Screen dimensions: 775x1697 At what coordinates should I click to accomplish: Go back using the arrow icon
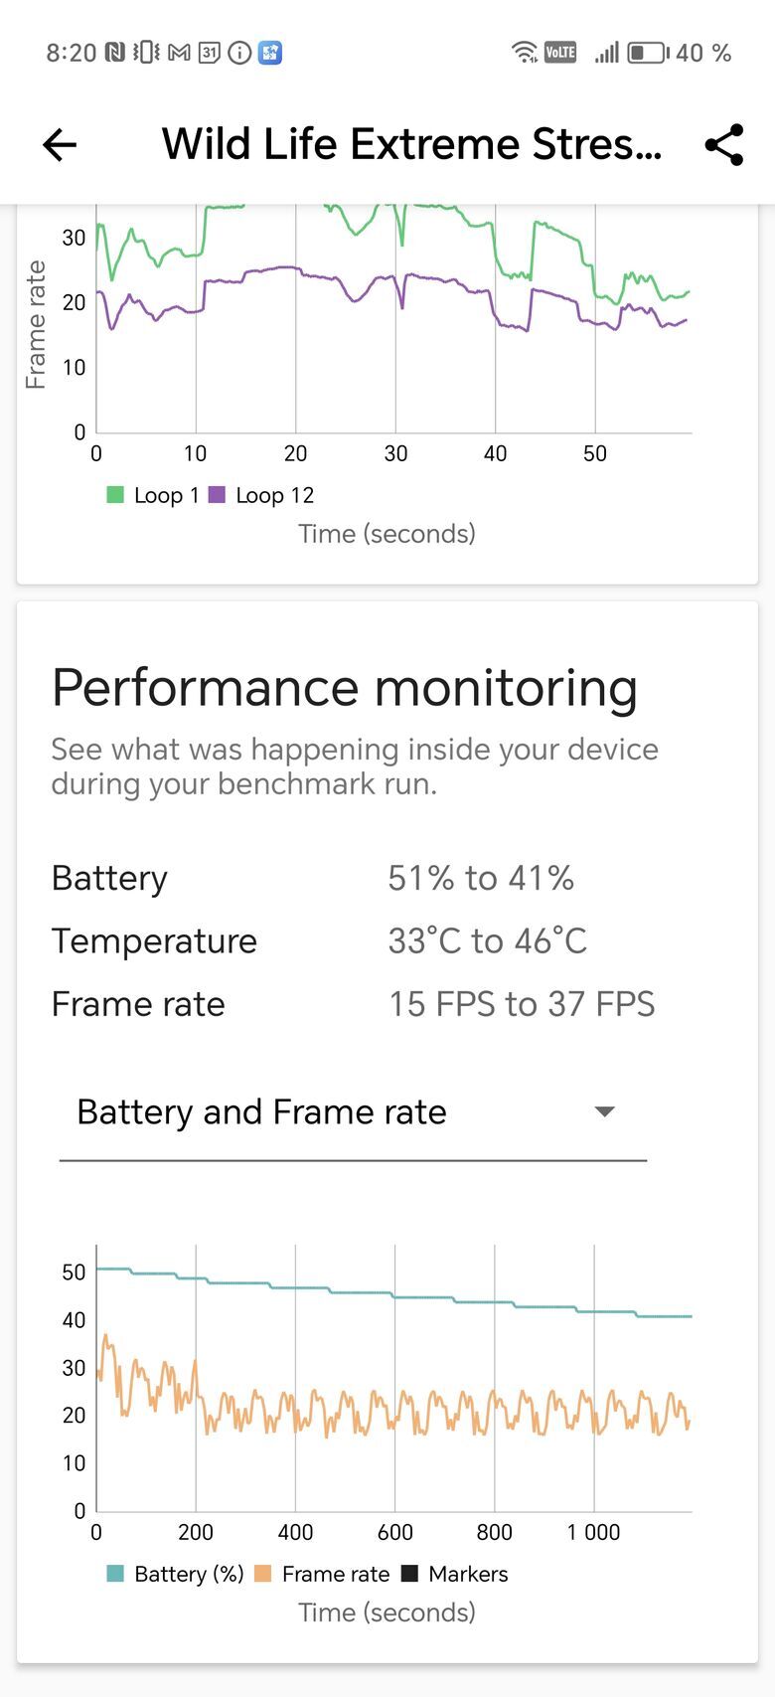[x=60, y=145]
